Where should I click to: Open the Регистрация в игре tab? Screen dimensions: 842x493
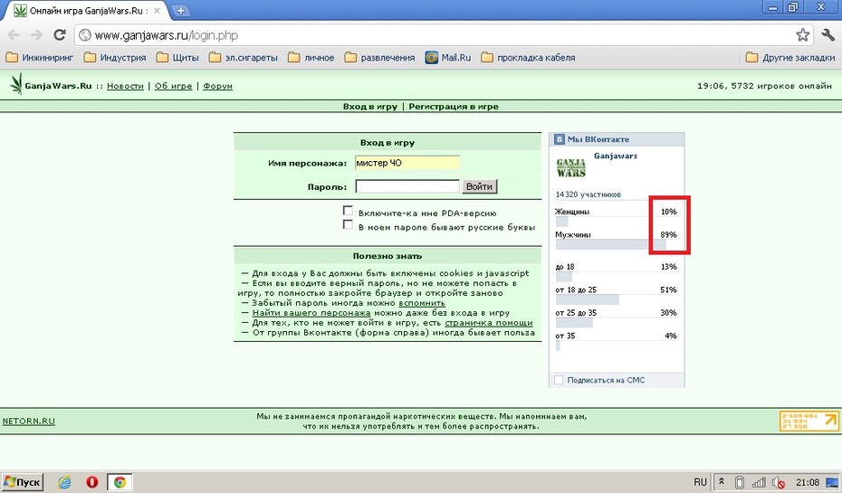coord(454,106)
